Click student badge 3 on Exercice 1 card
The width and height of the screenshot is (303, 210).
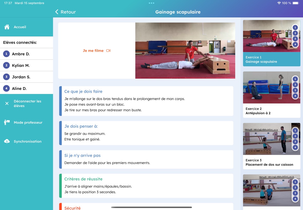tap(295, 39)
